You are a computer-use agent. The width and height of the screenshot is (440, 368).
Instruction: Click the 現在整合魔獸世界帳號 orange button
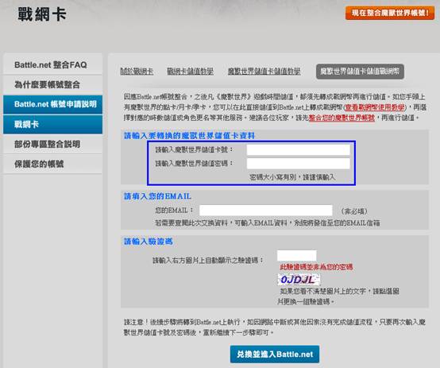(390, 13)
